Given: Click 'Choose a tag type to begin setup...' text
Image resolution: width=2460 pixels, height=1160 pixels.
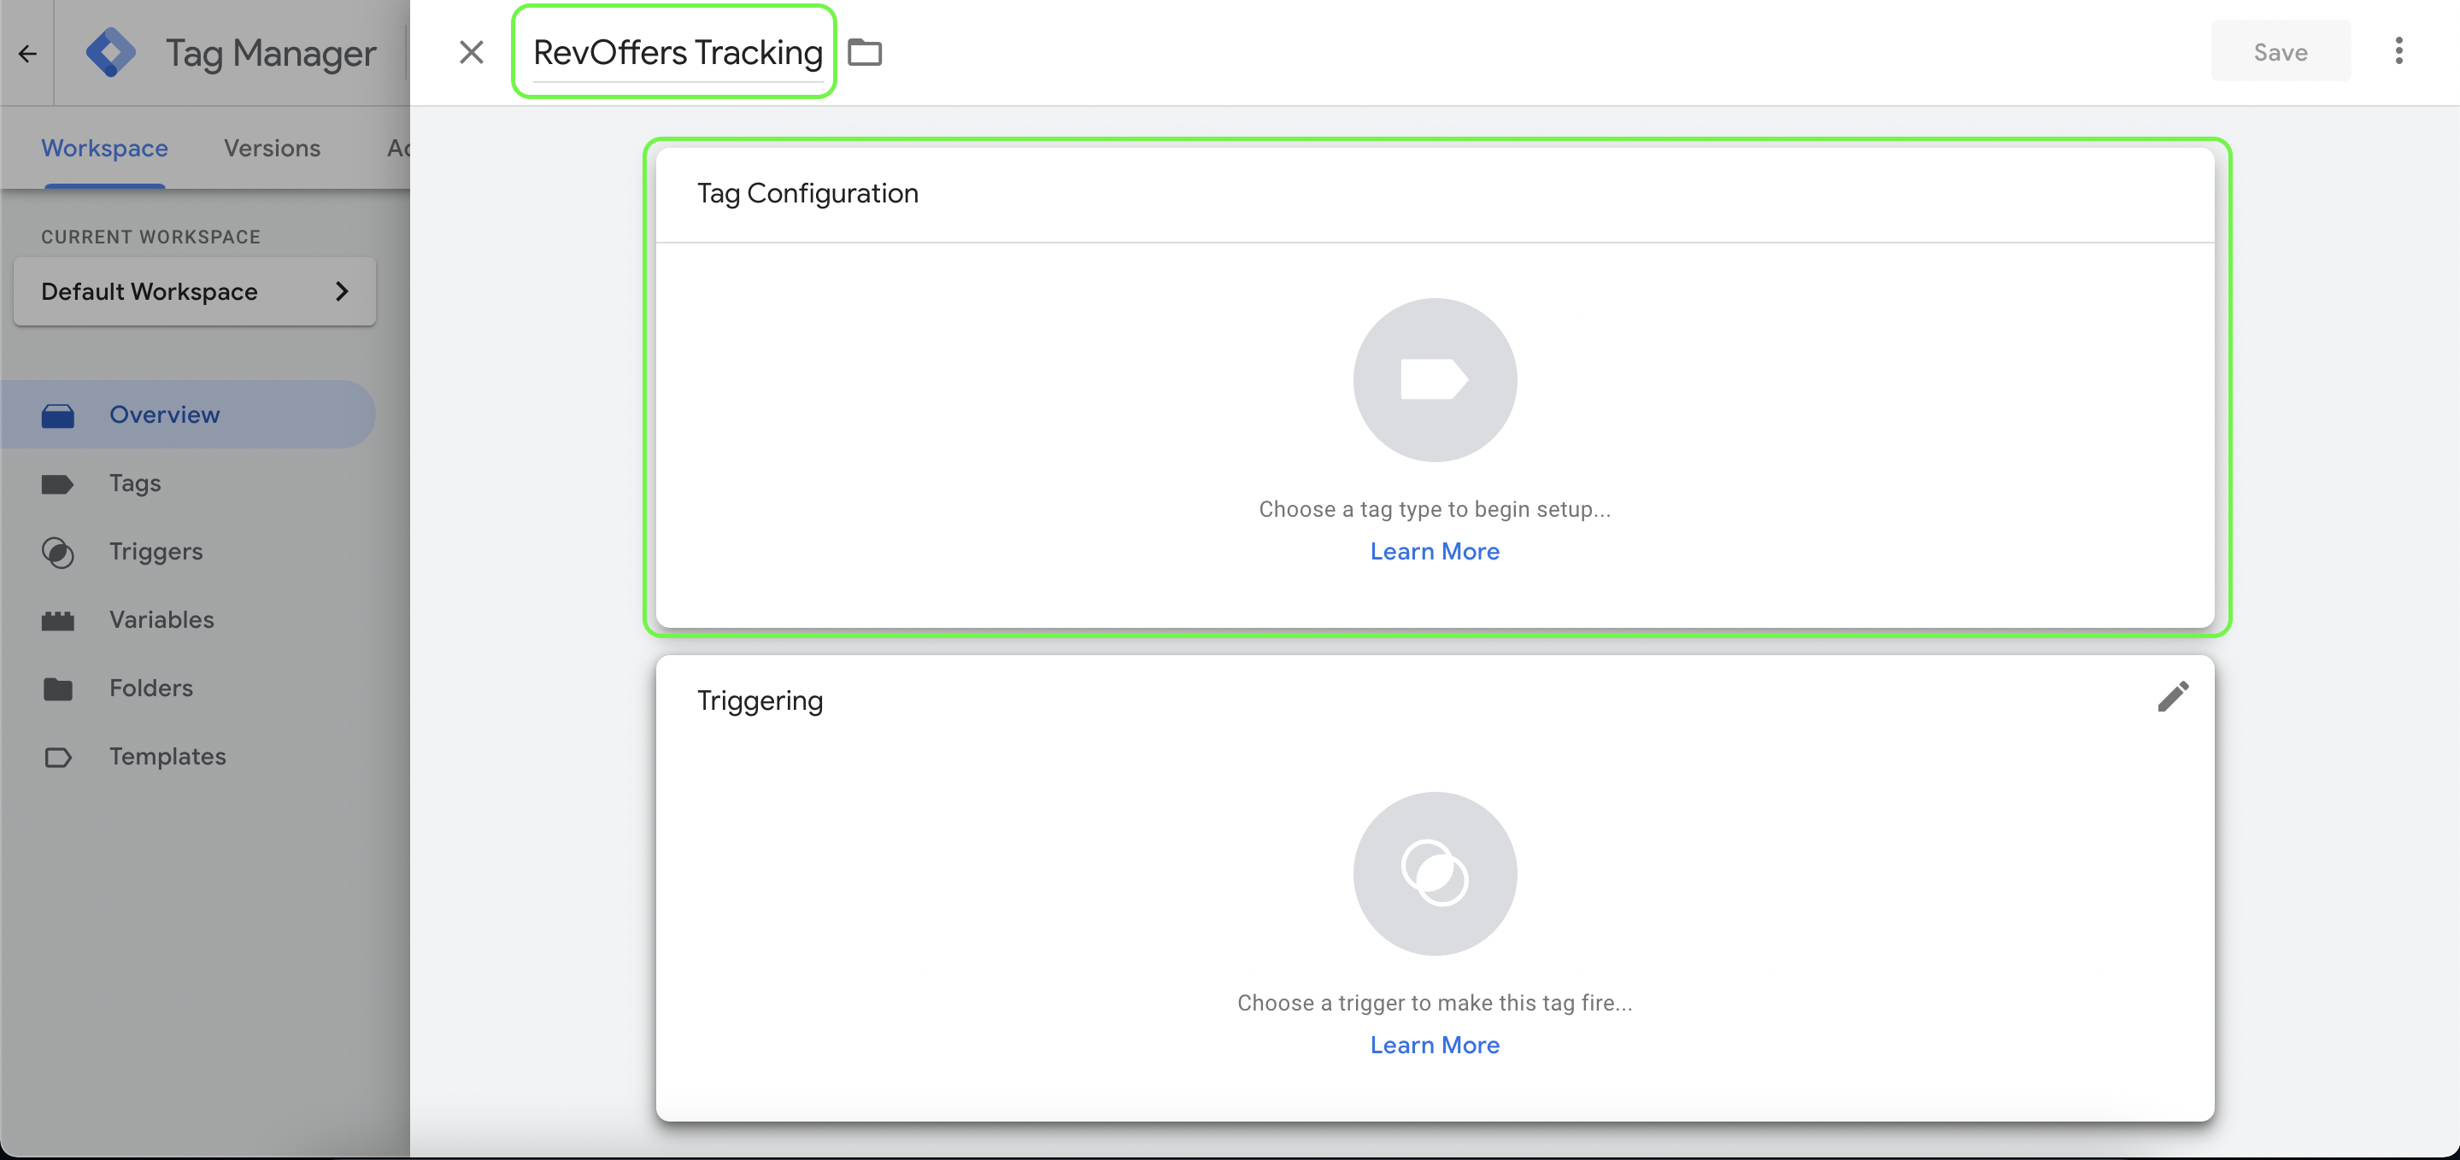Looking at the screenshot, I should click(1435, 510).
